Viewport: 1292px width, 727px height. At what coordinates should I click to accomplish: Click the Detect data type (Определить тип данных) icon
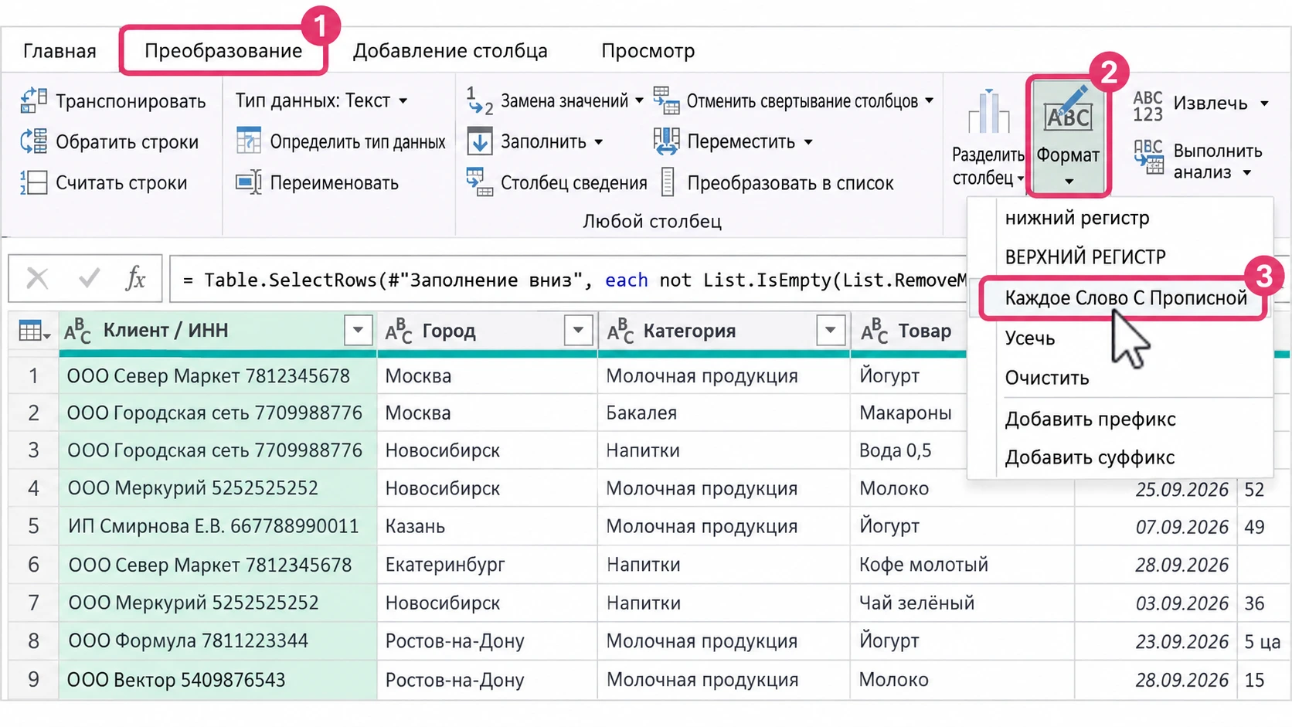[x=249, y=141]
